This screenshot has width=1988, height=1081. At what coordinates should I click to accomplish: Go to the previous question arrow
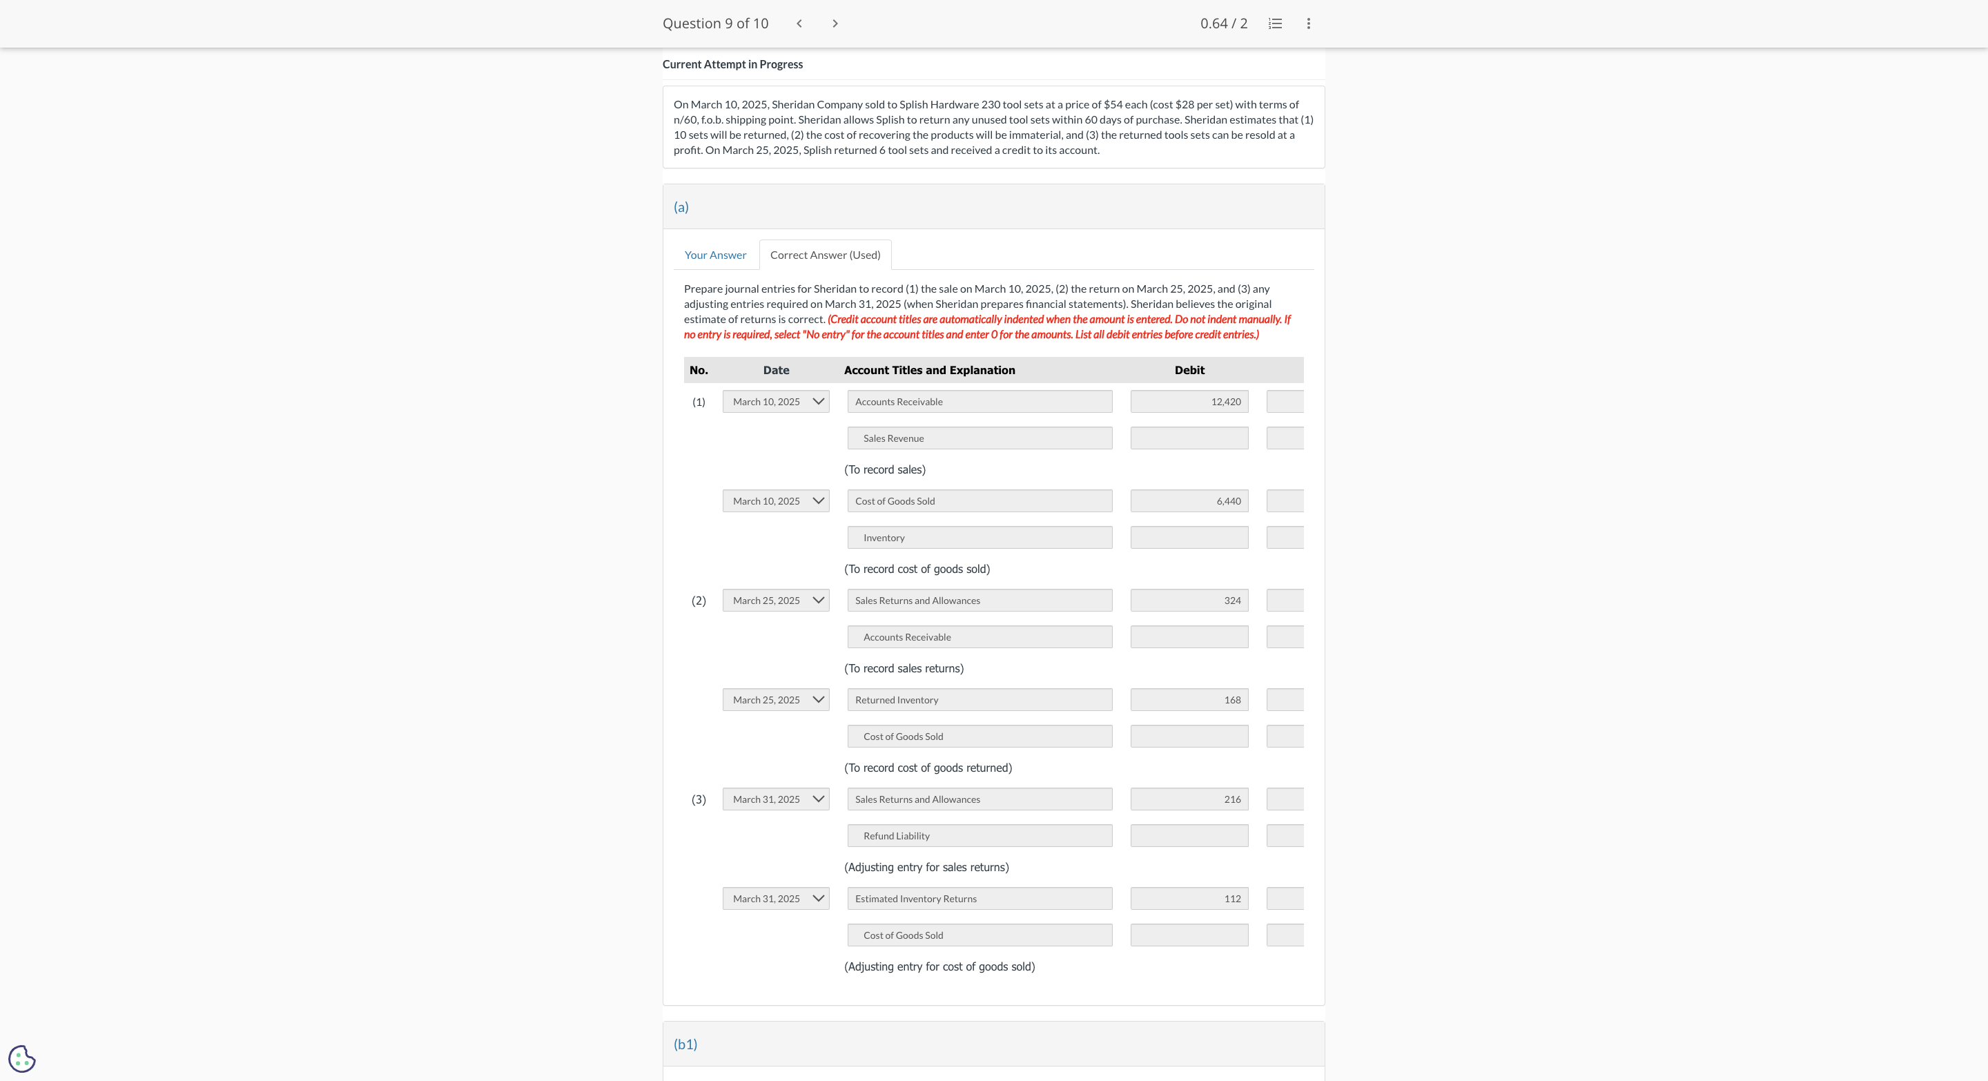pos(799,23)
